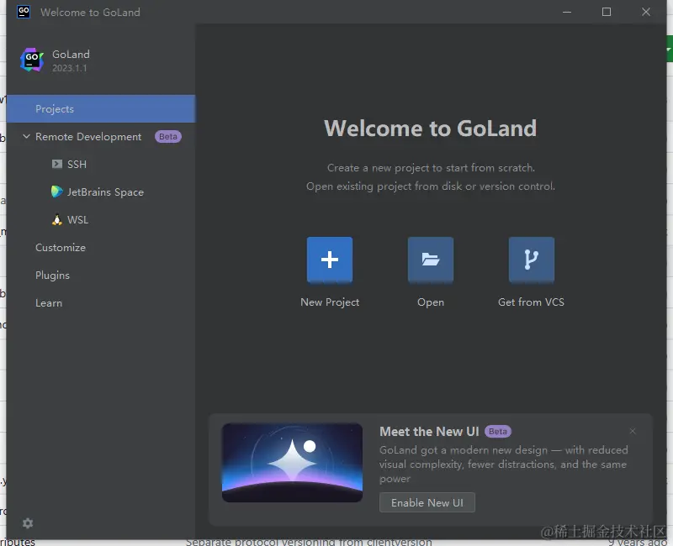
Task: Click the Meet the New UI heading
Action: pos(429,432)
